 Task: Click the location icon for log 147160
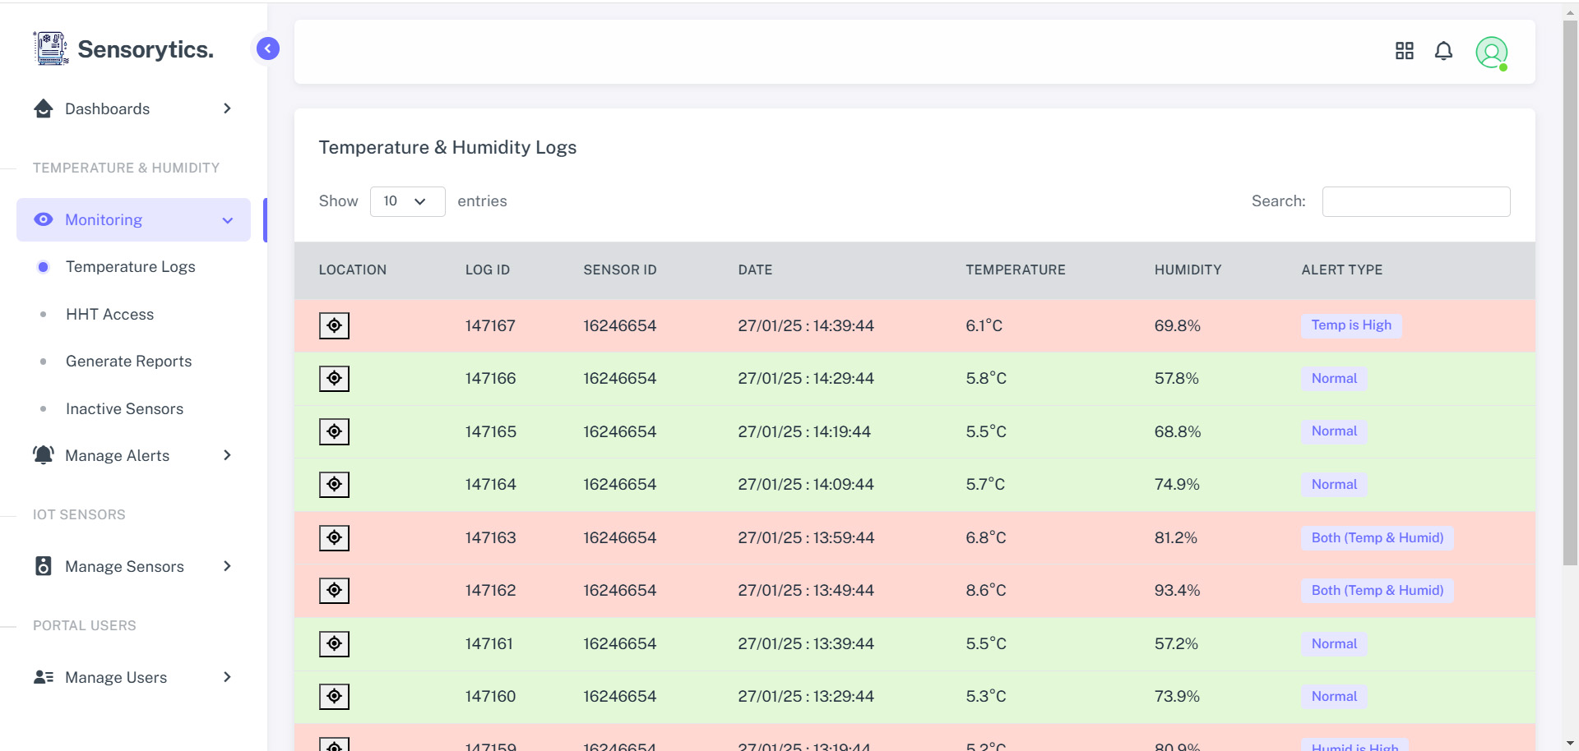coord(334,697)
